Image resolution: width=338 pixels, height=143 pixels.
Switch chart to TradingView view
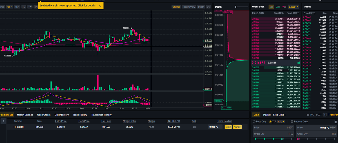189,7
